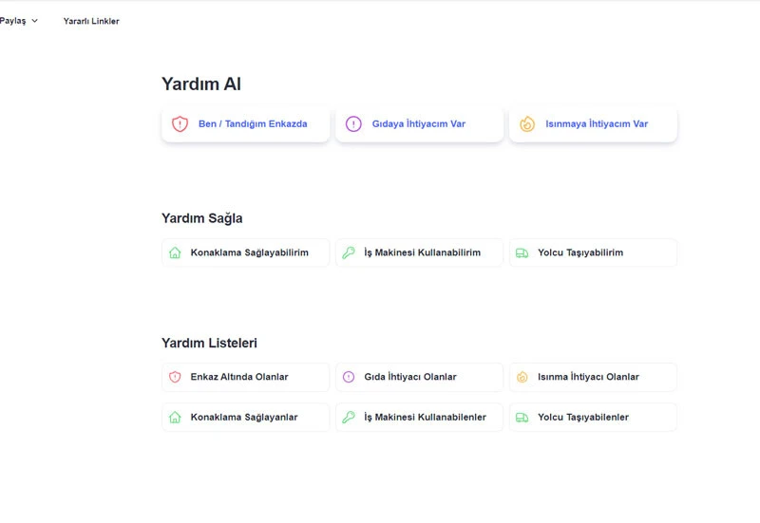Screen dimensions: 760x523
Task: Open the Paylaş menu
Action: click(x=13, y=21)
